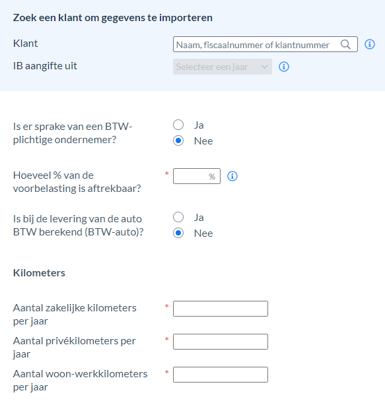The width and height of the screenshot is (385, 403).
Task: Choose Nee for BTW-auto question
Action: pyautogui.click(x=178, y=233)
